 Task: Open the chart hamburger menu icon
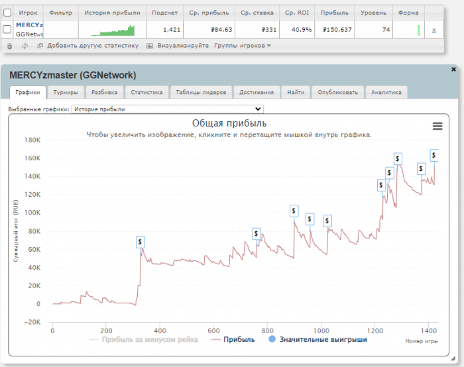(x=437, y=127)
